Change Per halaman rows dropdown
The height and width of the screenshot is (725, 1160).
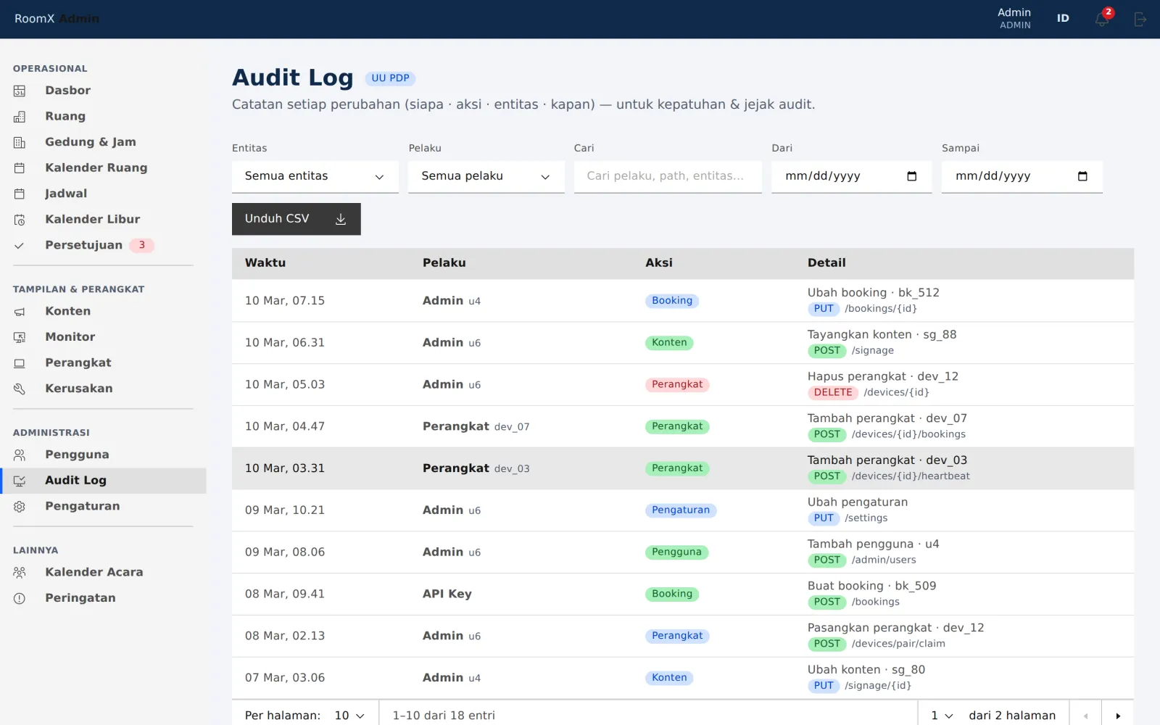pyautogui.click(x=349, y=716)
